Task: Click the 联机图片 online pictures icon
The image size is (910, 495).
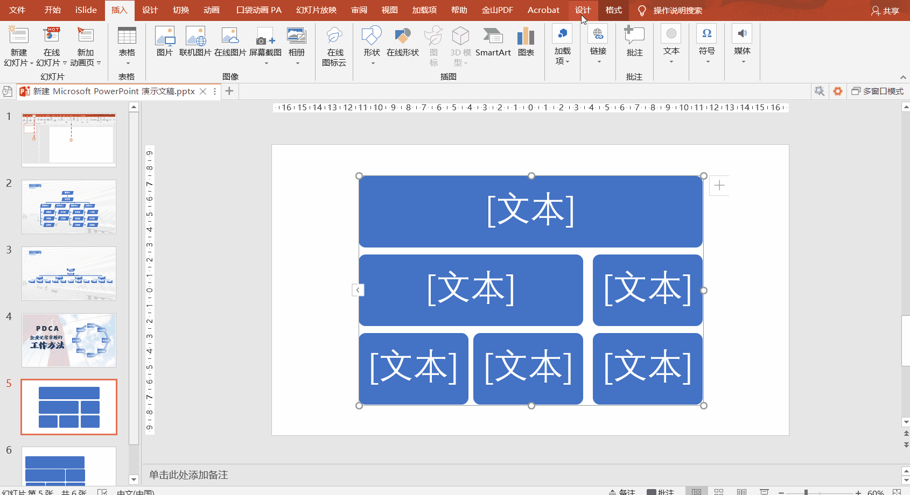Action: coord(195,36)
